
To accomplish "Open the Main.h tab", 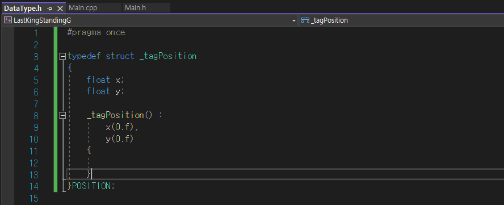I will 135,8.
